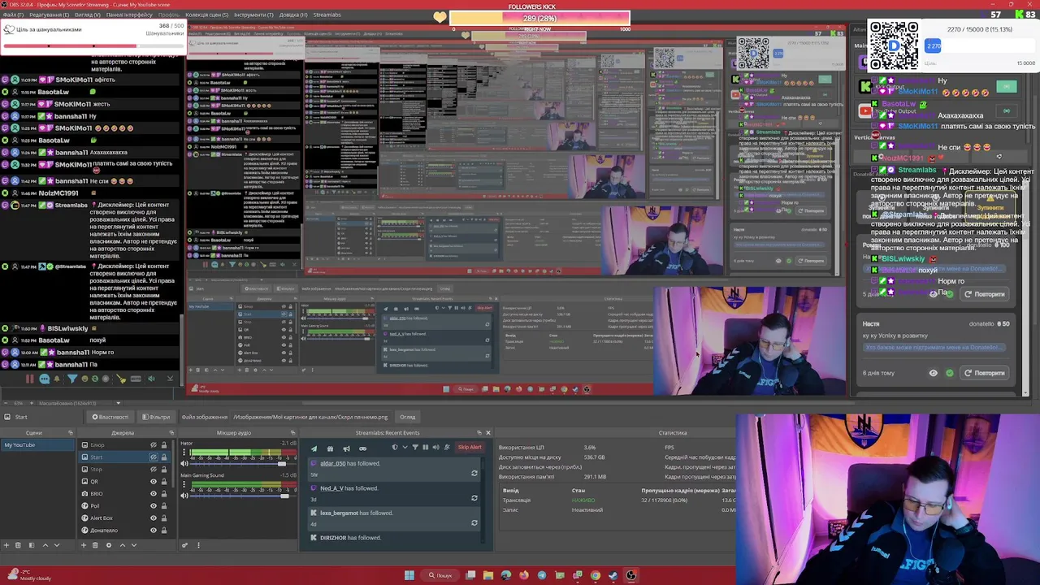Image resolution: width=1040 pixels, height=585 pixels.
Task: Open the aldar_050 follower link
Action: click(x=333, y=464)
